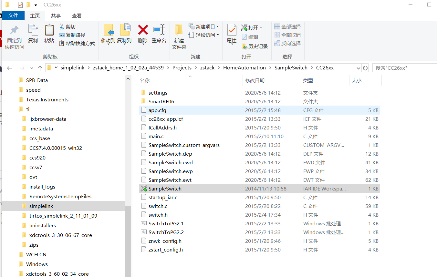Click the Paste (粘贴) clipboard icon
The image size is (437, 277).
49,30
